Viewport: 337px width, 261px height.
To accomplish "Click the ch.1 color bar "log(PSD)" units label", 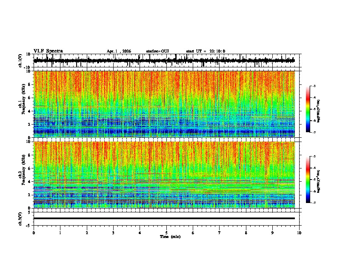I will click(319, 111).
